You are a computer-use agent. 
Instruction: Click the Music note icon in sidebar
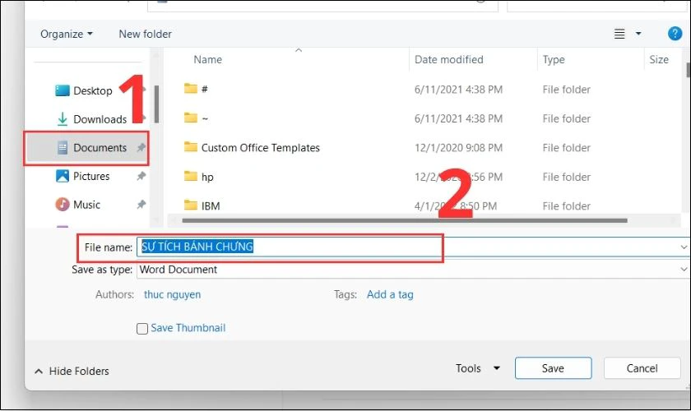click(63, 205)
